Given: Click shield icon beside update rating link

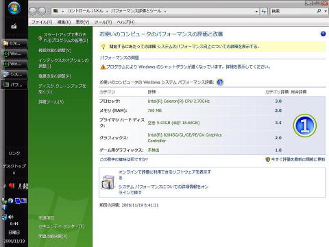Looking at the screenshot, I should click(268, 159).
